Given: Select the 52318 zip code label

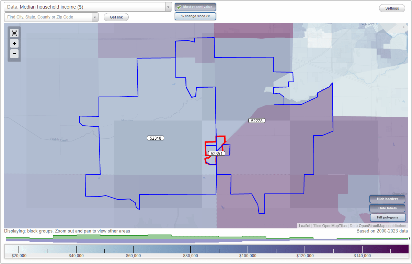Looking at the screenshot, I should coord(156,138).
